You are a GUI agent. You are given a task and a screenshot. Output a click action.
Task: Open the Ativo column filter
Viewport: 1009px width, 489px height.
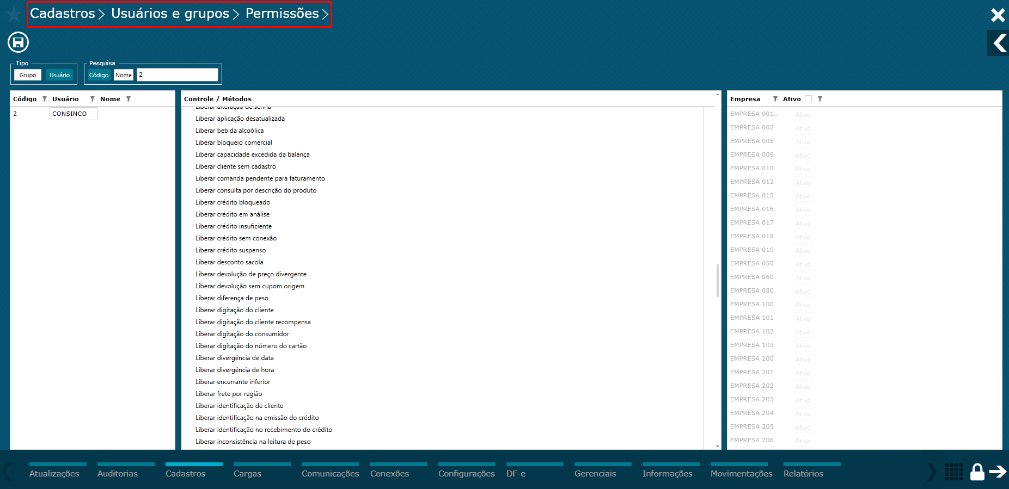pyautogui.click(x=820, y=99)
